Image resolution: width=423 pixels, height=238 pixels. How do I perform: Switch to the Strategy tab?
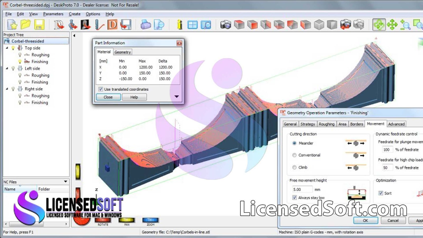point(307,124)
